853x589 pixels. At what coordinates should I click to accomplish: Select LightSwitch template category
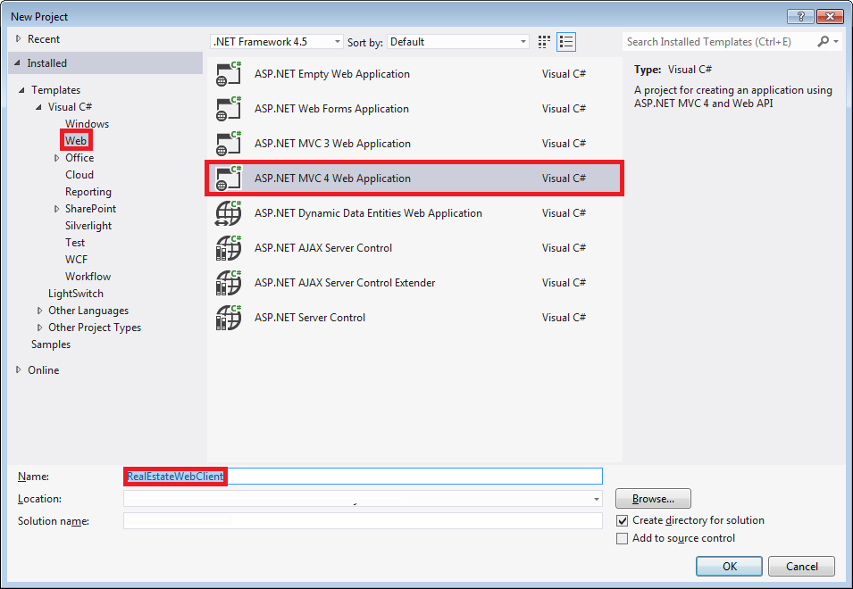(x=76, y=294)
